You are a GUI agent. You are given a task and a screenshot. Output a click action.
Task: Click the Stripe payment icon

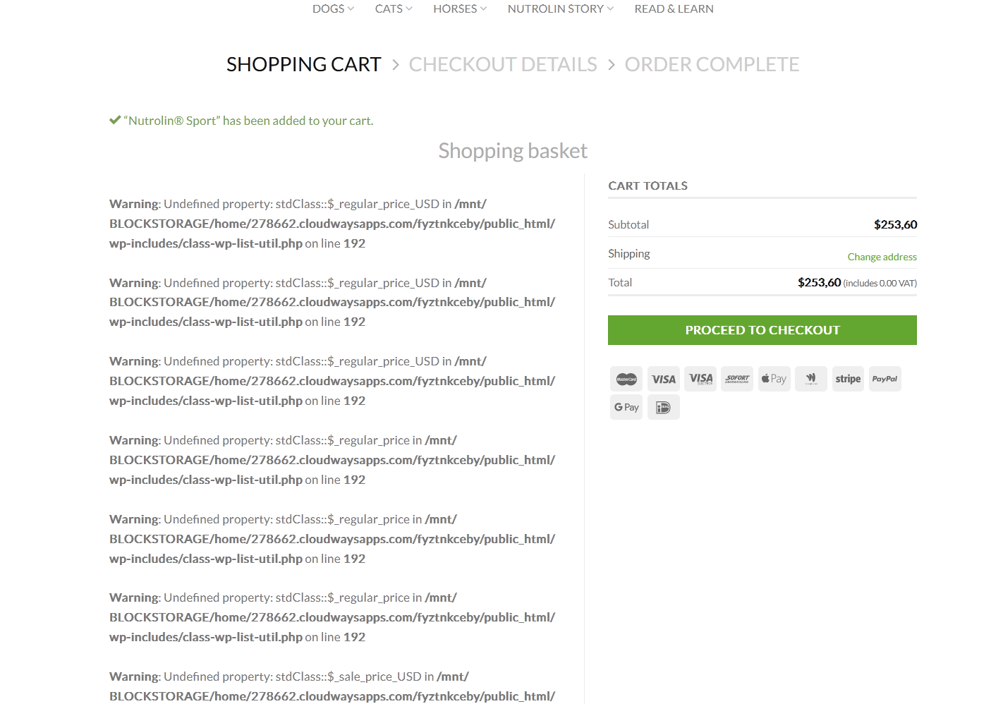click(848, 379)
